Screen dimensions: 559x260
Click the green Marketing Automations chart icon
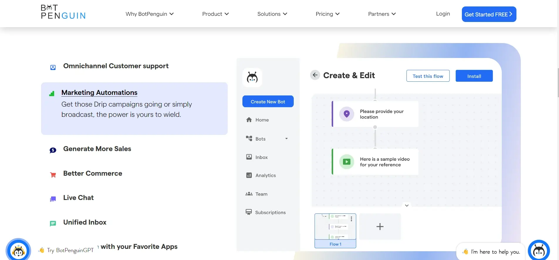[52, 94]
